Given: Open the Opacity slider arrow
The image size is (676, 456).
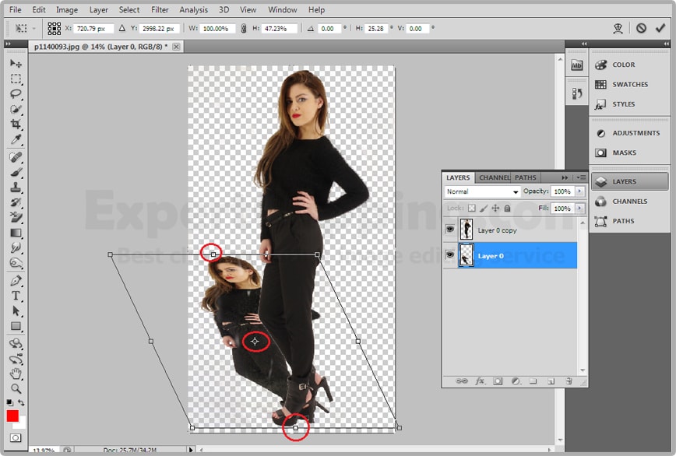Looking at the screenshot, I should [578, 191].
